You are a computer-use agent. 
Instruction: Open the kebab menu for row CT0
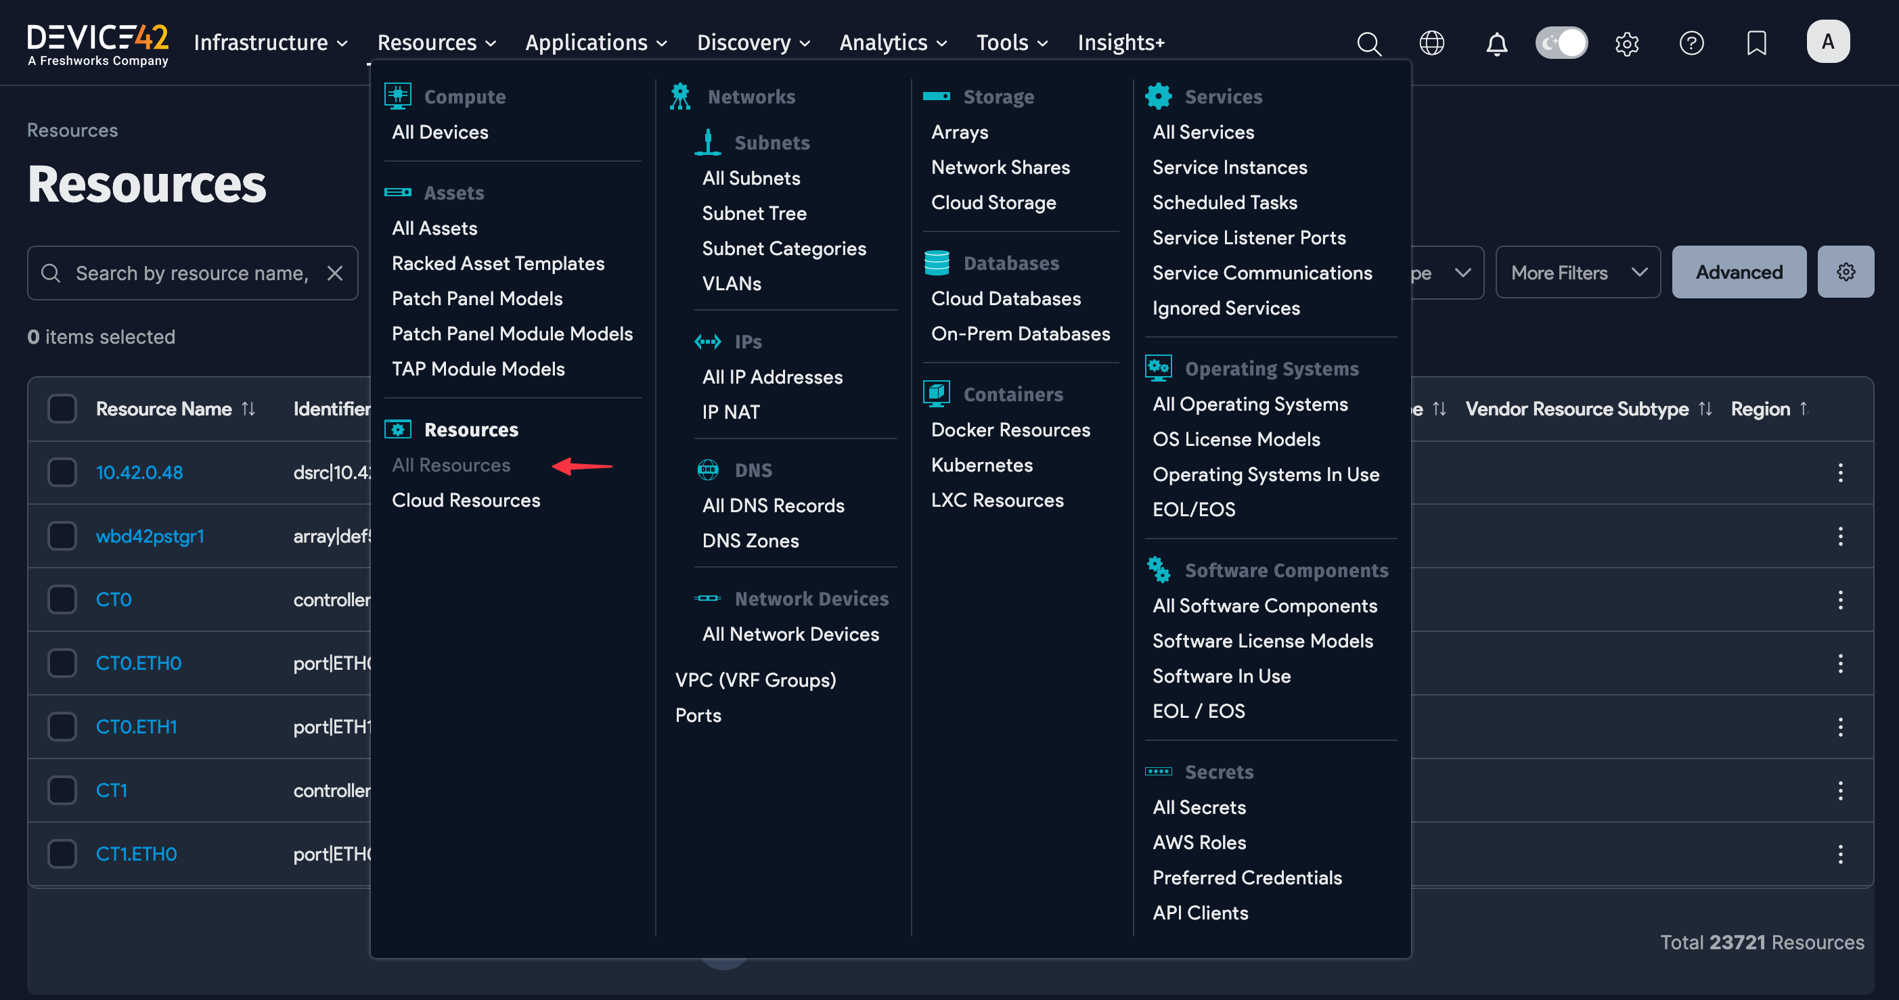1841,599
